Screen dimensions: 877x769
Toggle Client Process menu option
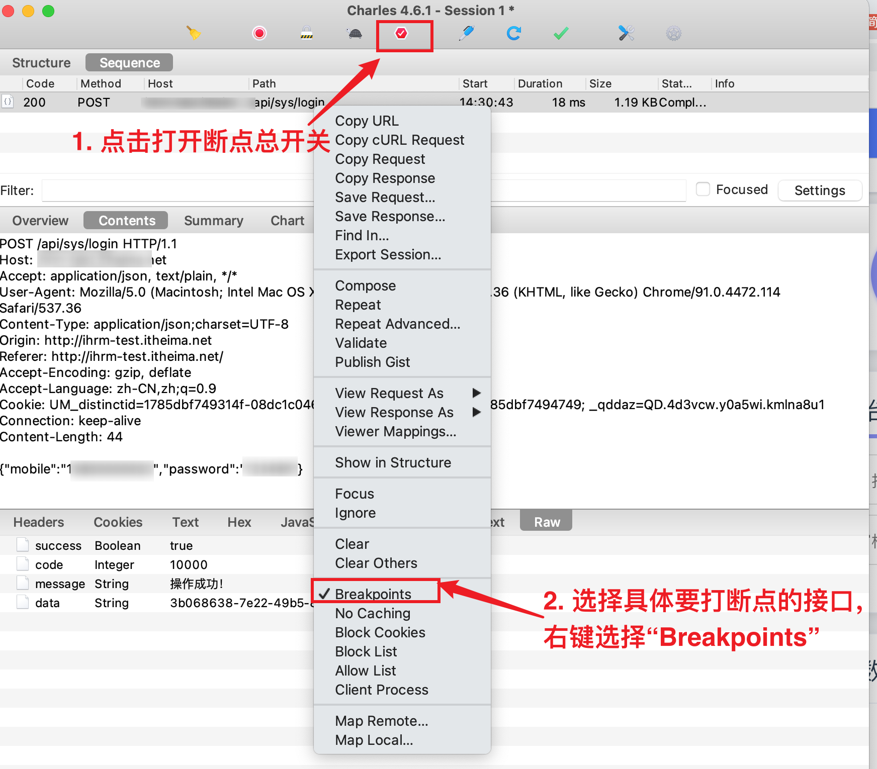click(402, 690)
